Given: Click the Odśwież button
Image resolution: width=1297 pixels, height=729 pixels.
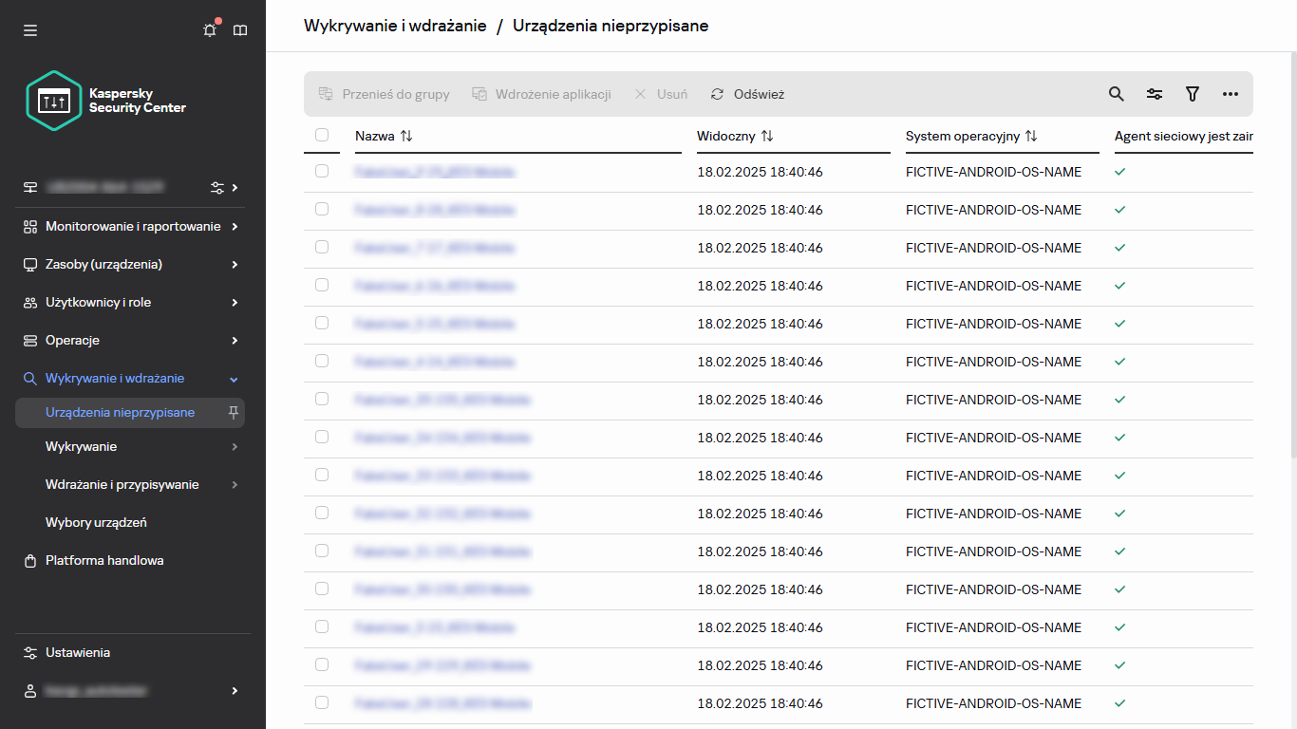Looking at the screenshot, I should 749,94.
